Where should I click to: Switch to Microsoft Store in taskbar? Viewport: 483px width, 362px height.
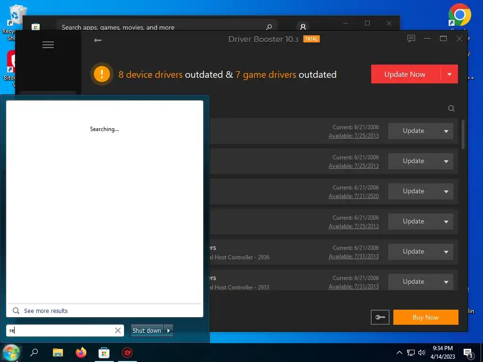pos(104,353)
